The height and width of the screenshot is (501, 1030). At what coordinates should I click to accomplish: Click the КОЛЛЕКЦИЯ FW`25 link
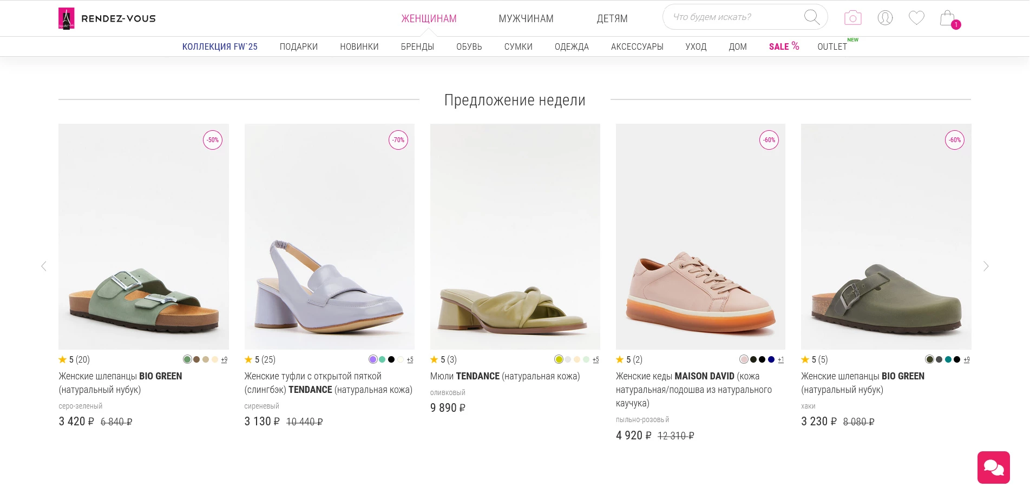pos(220,46)
